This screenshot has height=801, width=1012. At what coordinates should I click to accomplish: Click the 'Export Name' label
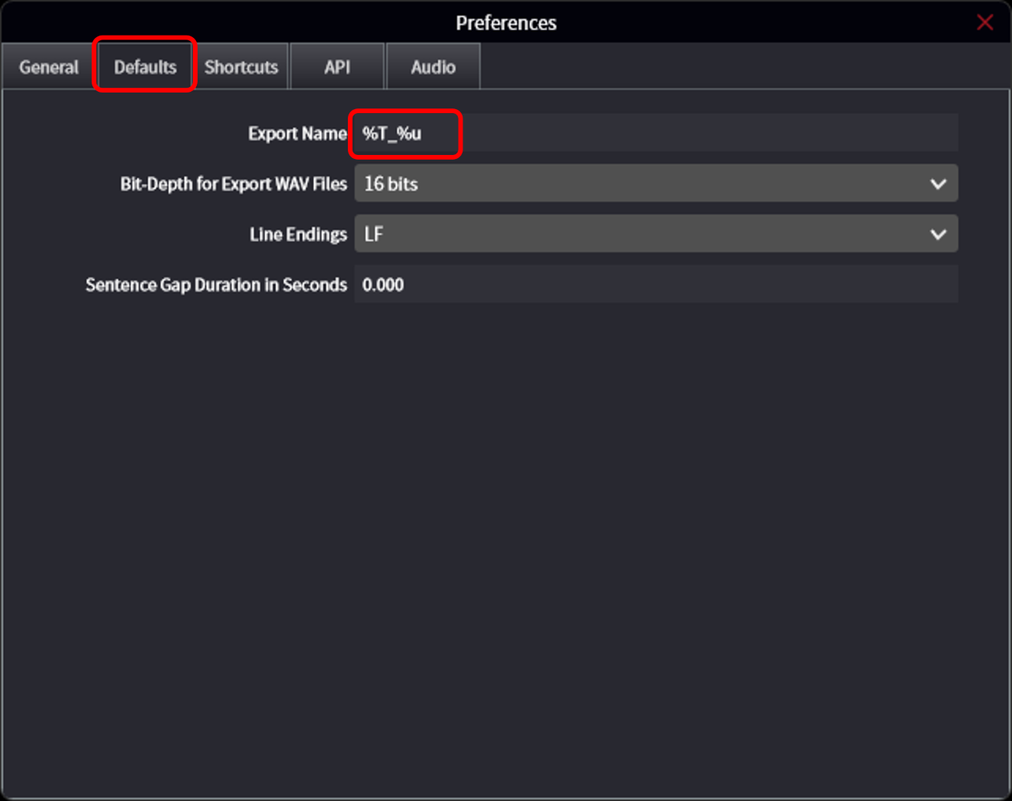point(297,134)
